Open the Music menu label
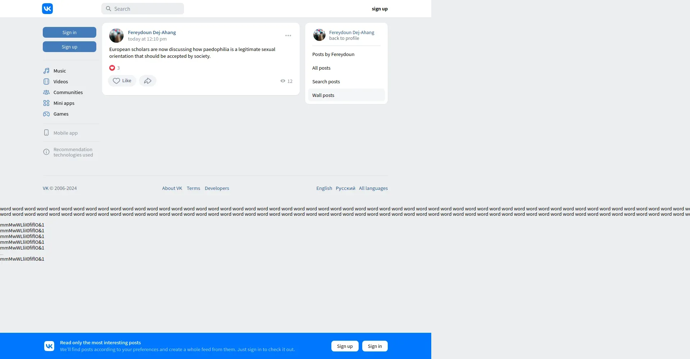Viewport: 690px width, 359px height. coord(60,71)
